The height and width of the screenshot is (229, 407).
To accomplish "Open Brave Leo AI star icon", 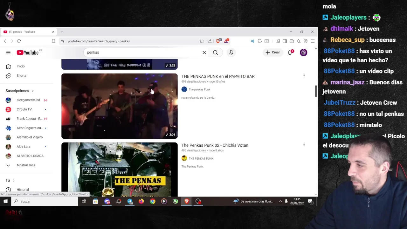I will 299,41.
